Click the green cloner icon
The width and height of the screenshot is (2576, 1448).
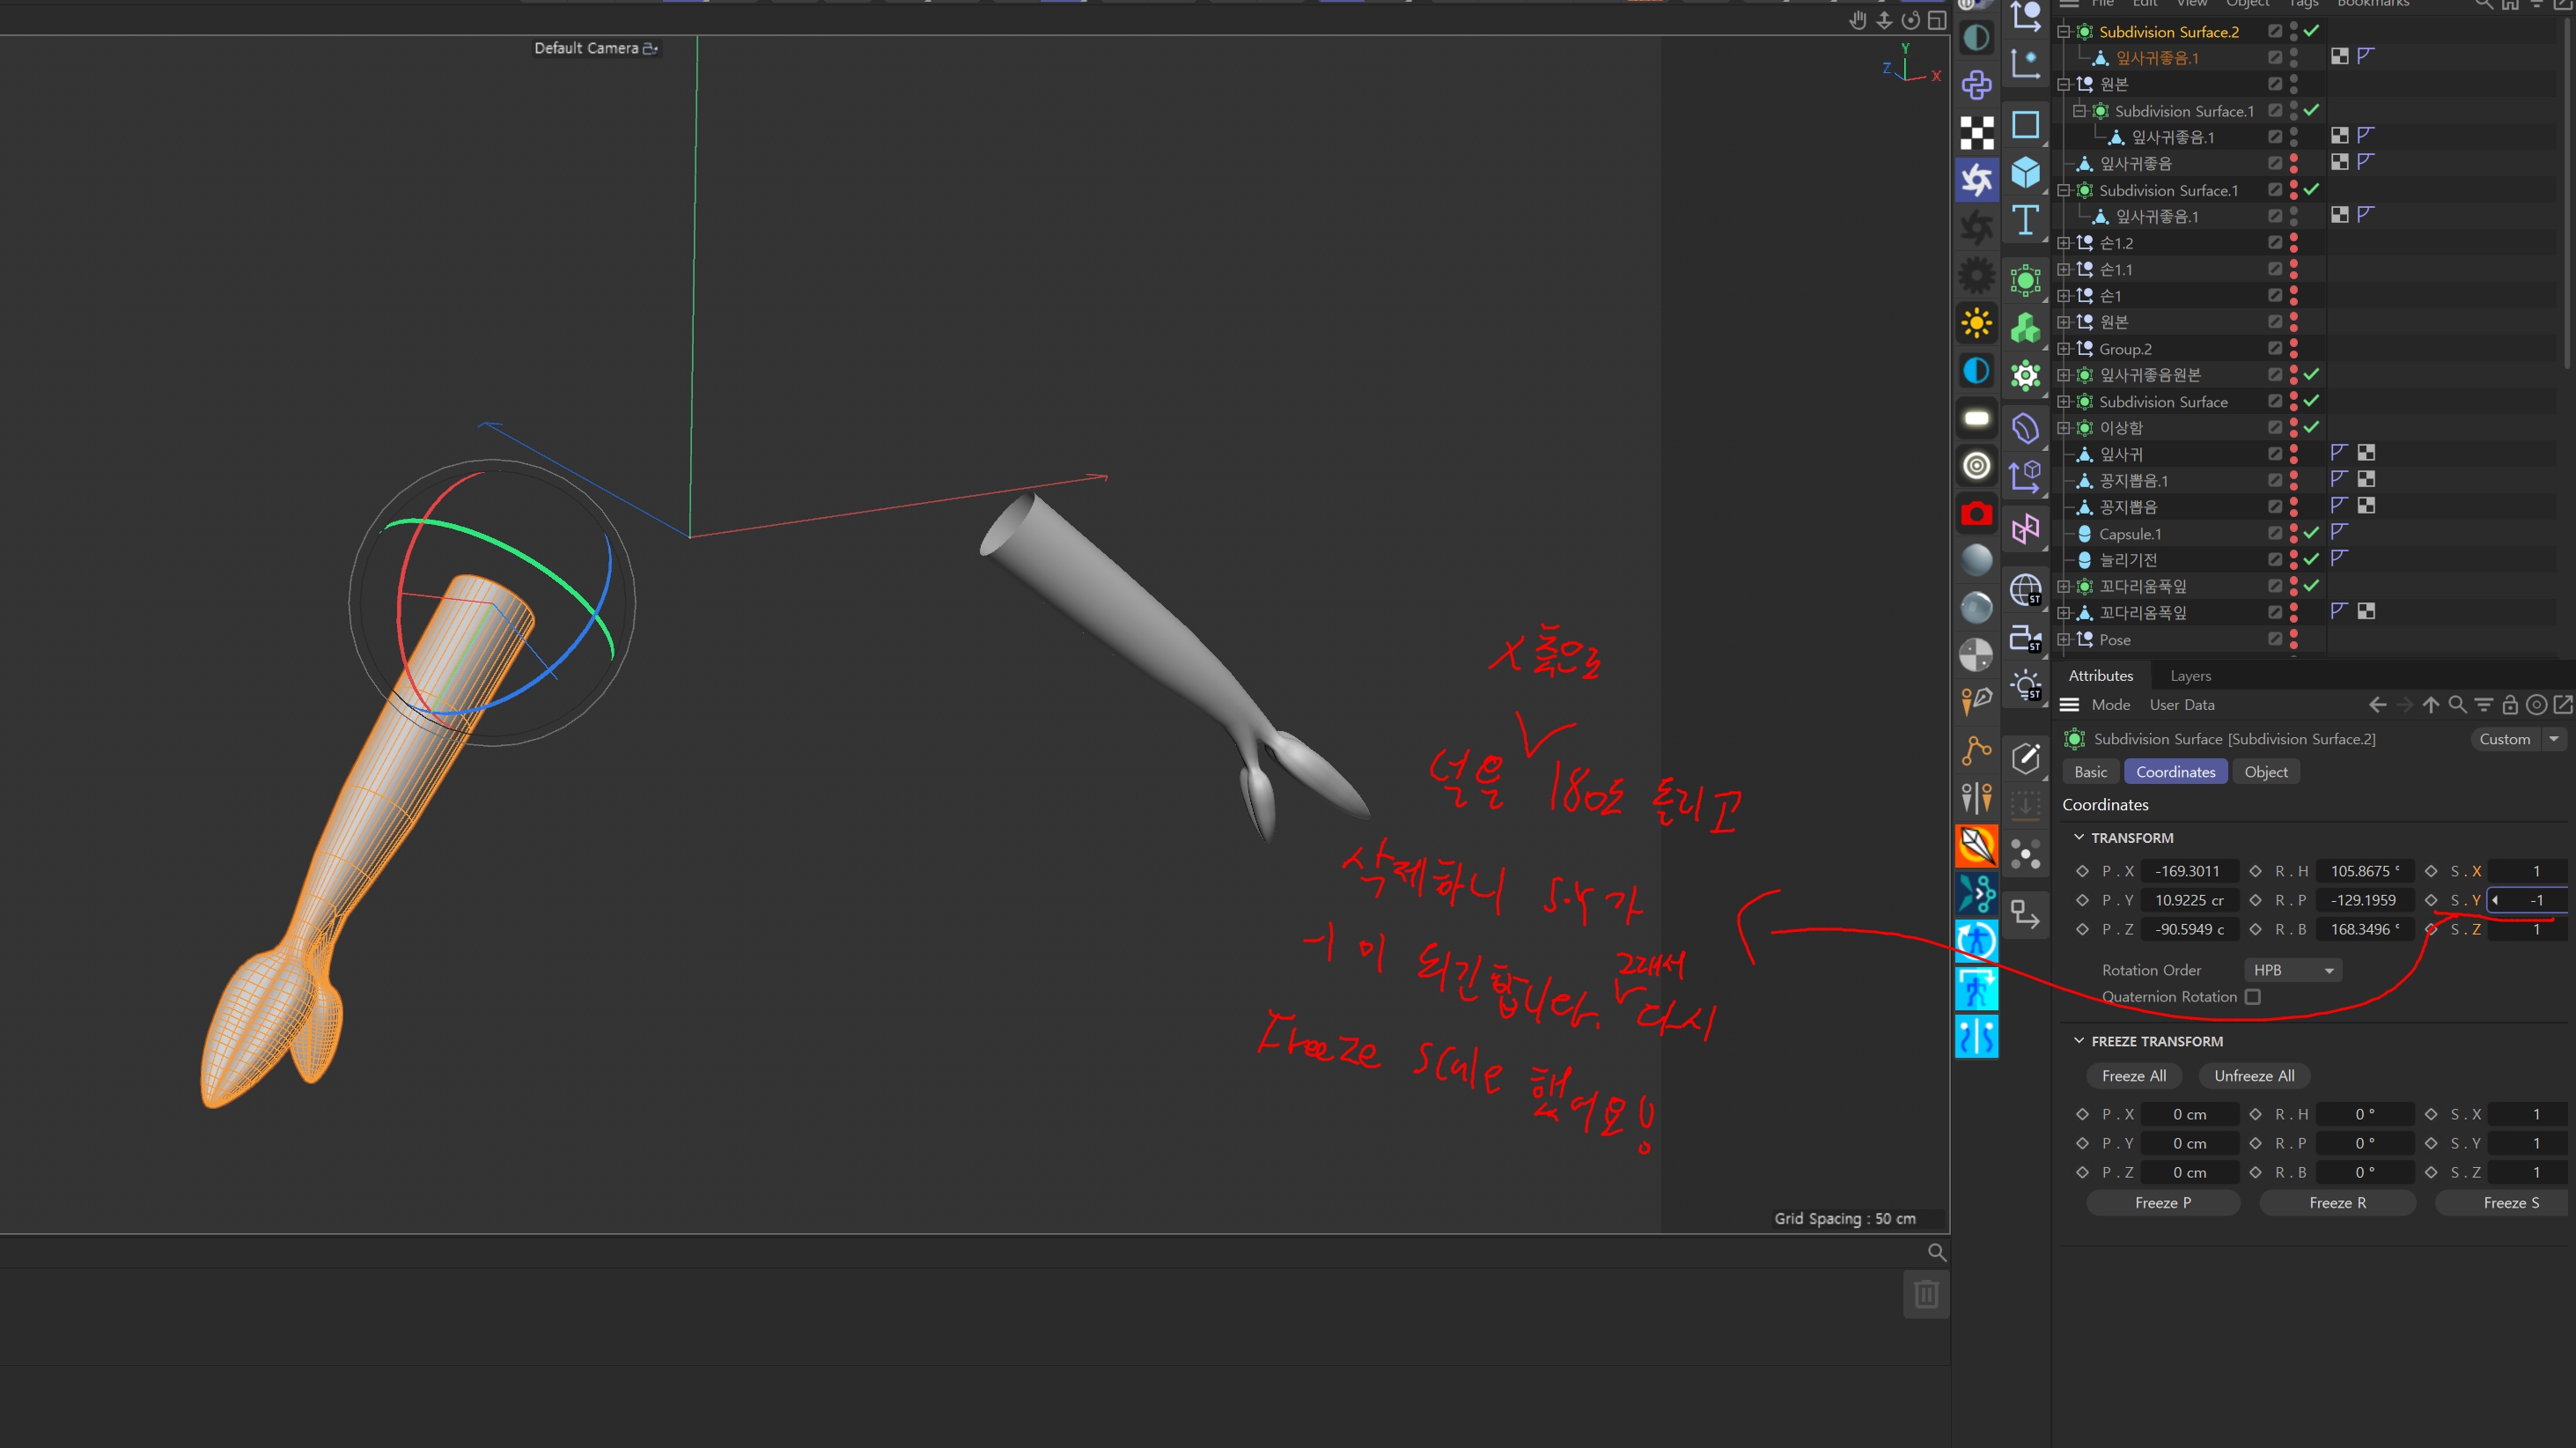[x=2025, y=328]
